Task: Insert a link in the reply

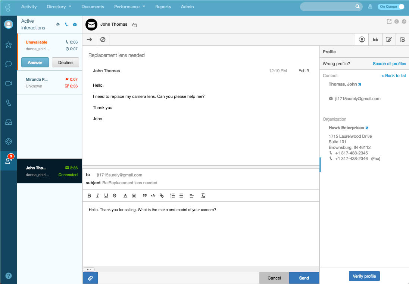Action: tap(162, 196)
